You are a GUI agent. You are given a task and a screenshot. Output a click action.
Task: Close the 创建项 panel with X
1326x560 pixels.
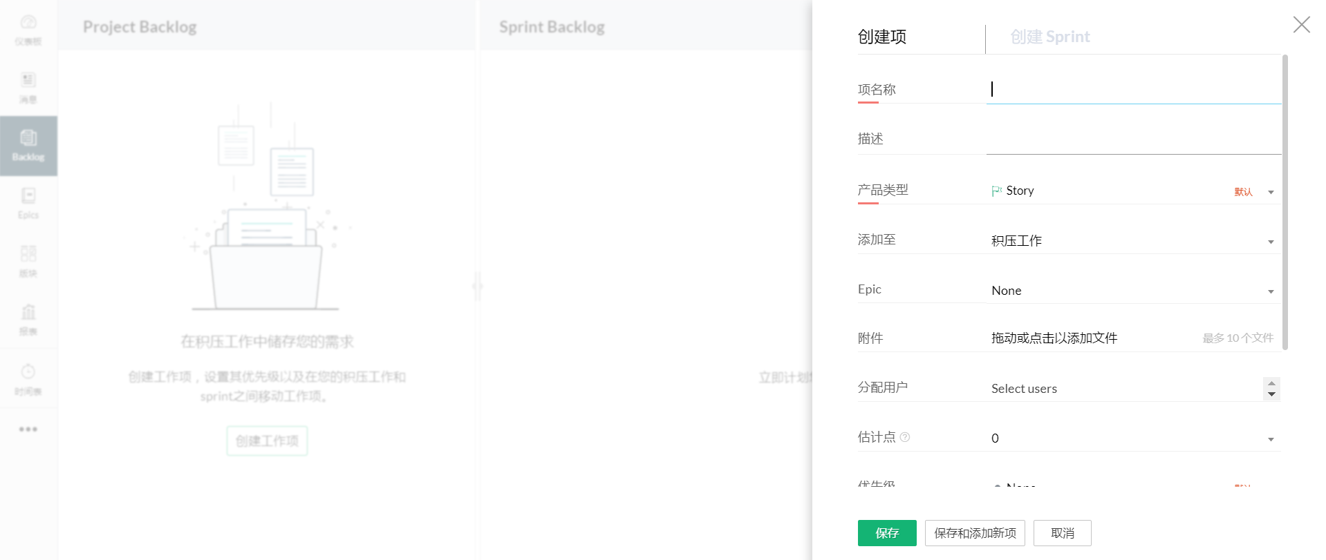coord(1301,25)
